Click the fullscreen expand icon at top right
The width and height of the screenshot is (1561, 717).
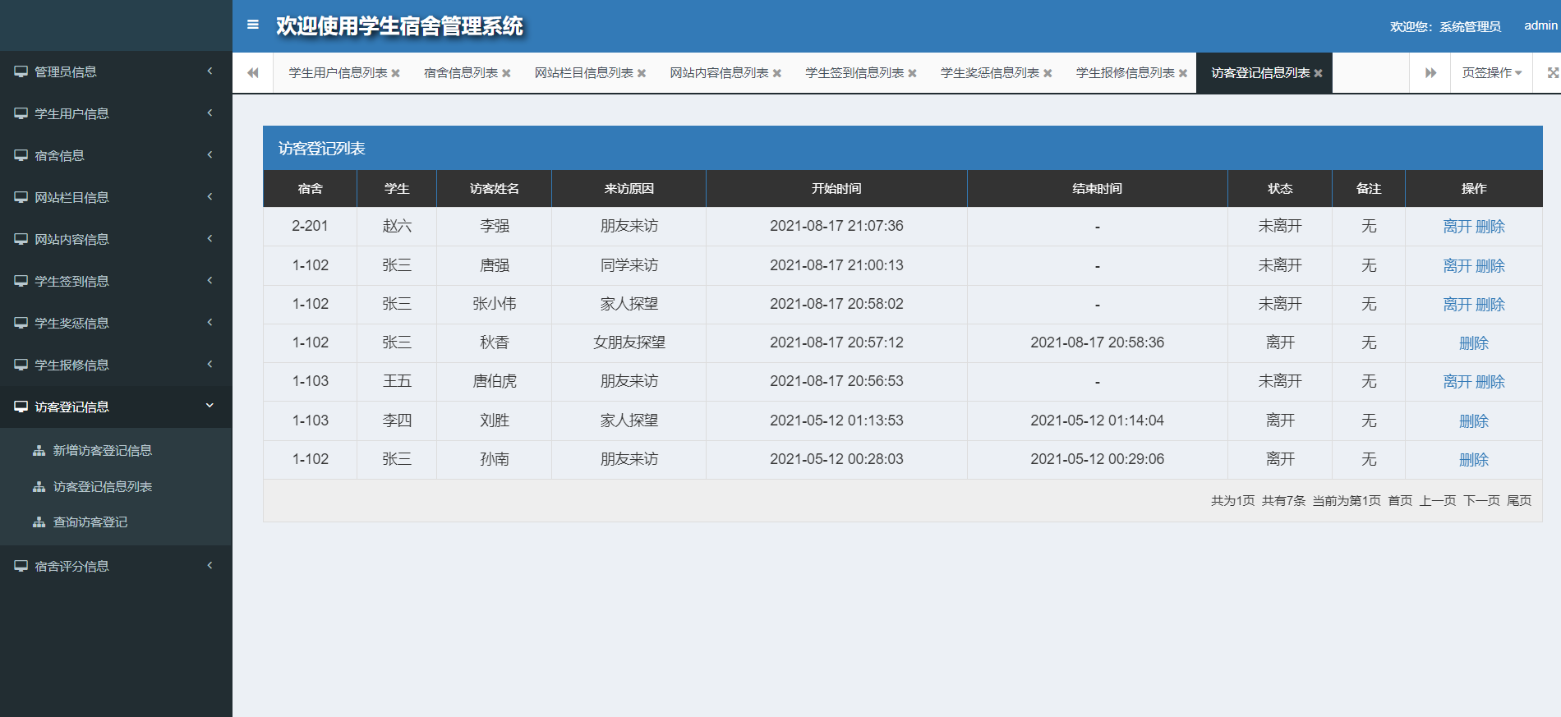pyautogui.click(x=1552, y=73)
